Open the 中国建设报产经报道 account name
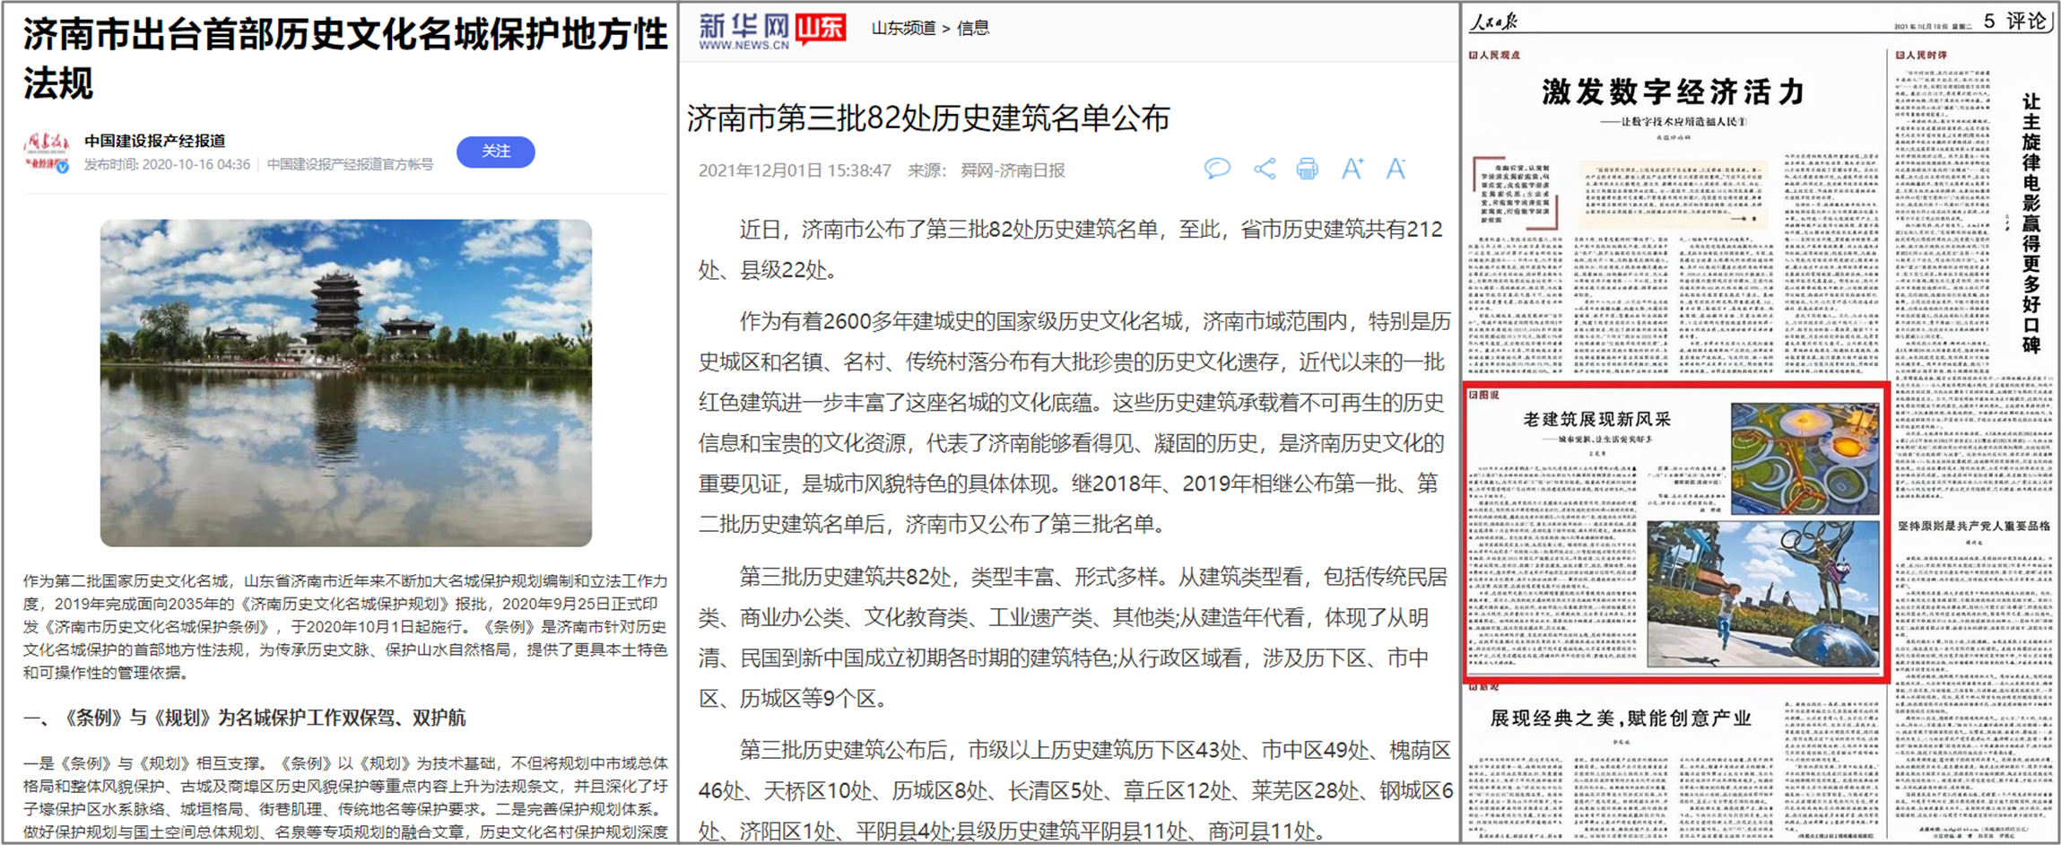 click(x=155, y=141)
